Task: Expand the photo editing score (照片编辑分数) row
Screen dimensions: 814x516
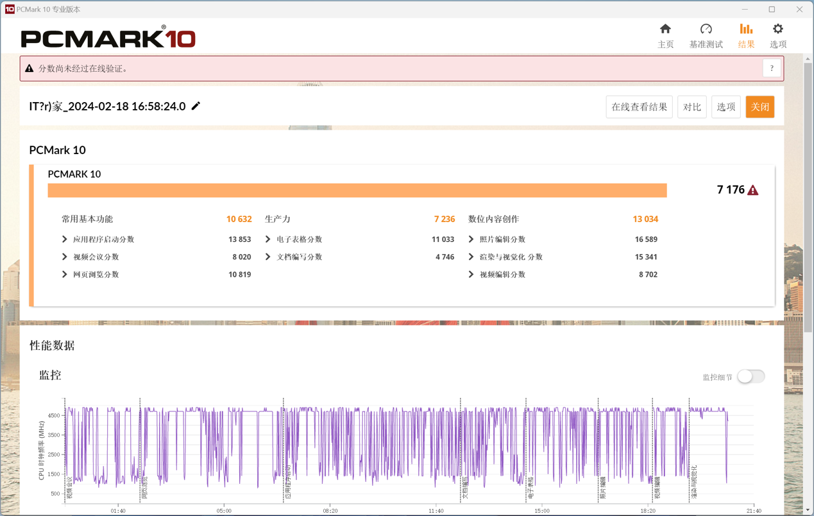Action: (471, 239)
